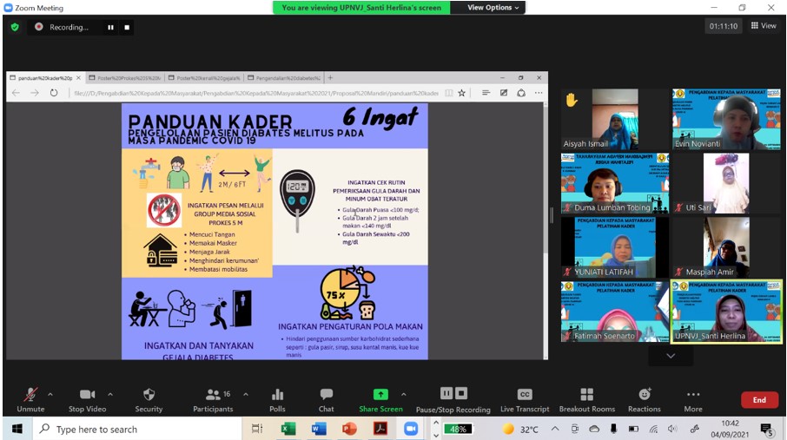Click the red End meeting button
Viewport: 787px width, 440px height.
pos(759,400)
